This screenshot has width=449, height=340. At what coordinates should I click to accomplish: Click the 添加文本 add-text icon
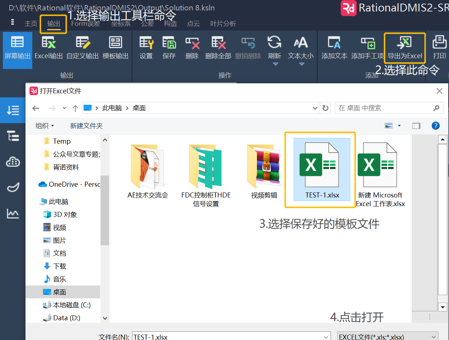[x=334, y=48]
